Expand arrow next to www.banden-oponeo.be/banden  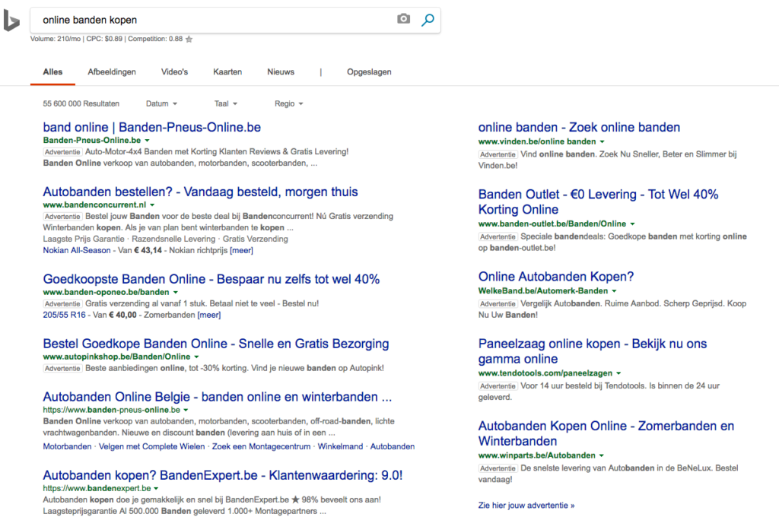tap(176, 293)
